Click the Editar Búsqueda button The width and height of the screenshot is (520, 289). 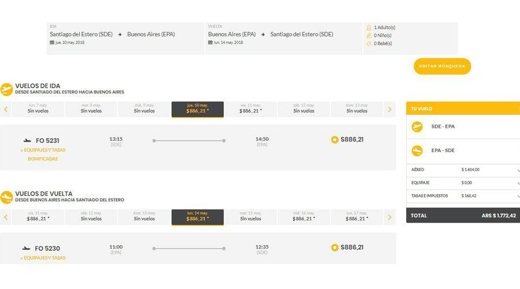click(442, 66)
